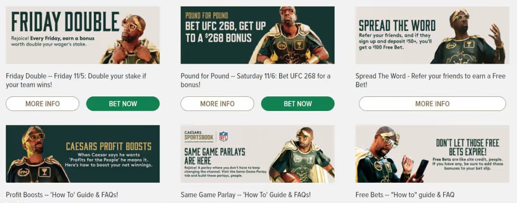The image size is (517, 203).
Task: Click MORE INFO under Friday Double
Action: click(42, 104)
